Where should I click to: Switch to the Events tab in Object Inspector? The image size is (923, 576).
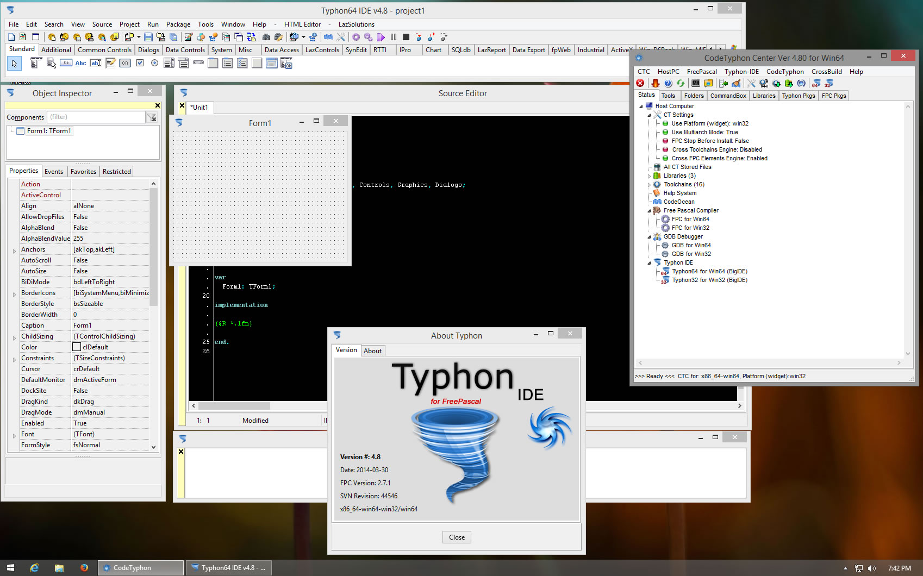(54, 171)
